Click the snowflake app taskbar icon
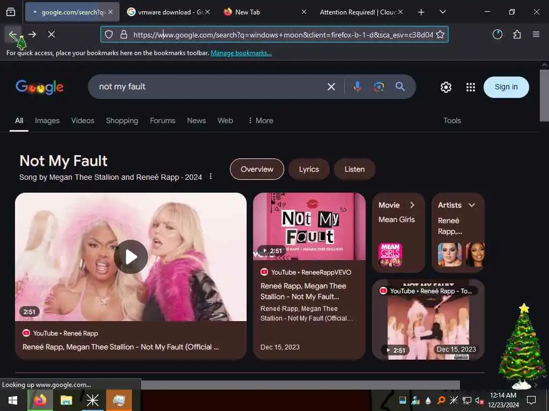The height and width of the screenshot is (411, 549). [x=92, y=400]
